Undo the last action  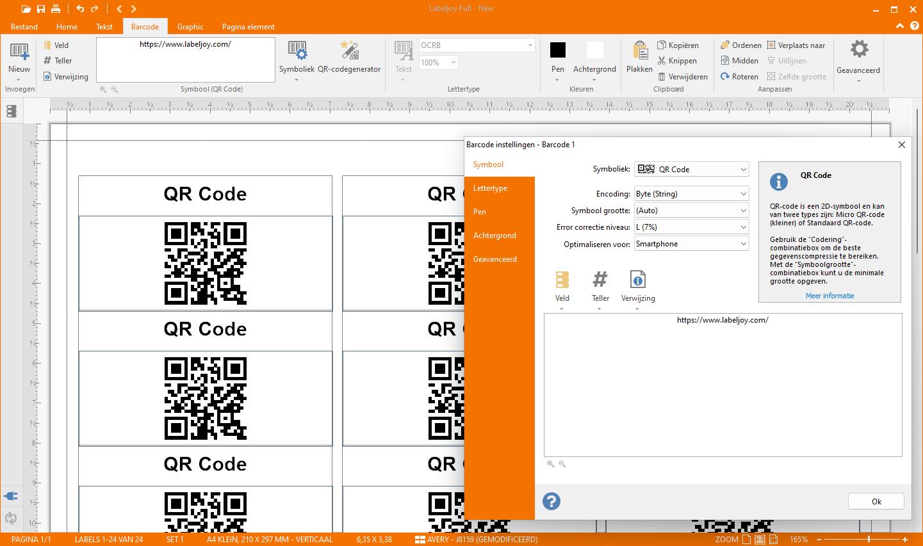pos(79,8)
